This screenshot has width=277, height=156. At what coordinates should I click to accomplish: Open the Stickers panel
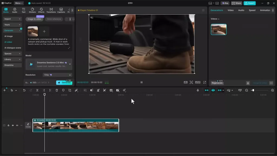[32, 10]
